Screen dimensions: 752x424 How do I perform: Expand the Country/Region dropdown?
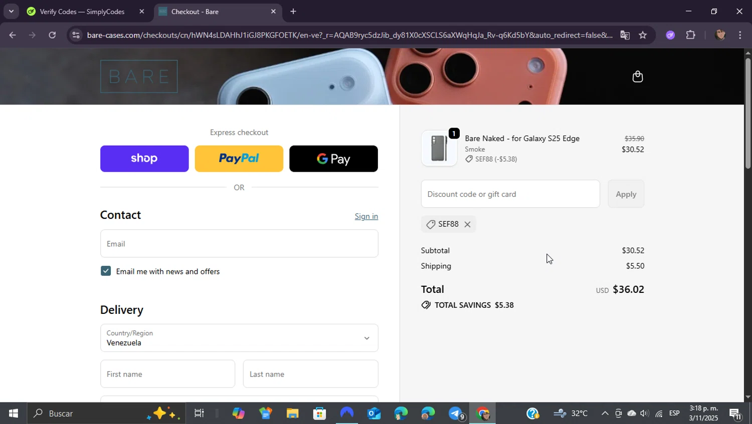pyautogui.click(x=239, y=338)
